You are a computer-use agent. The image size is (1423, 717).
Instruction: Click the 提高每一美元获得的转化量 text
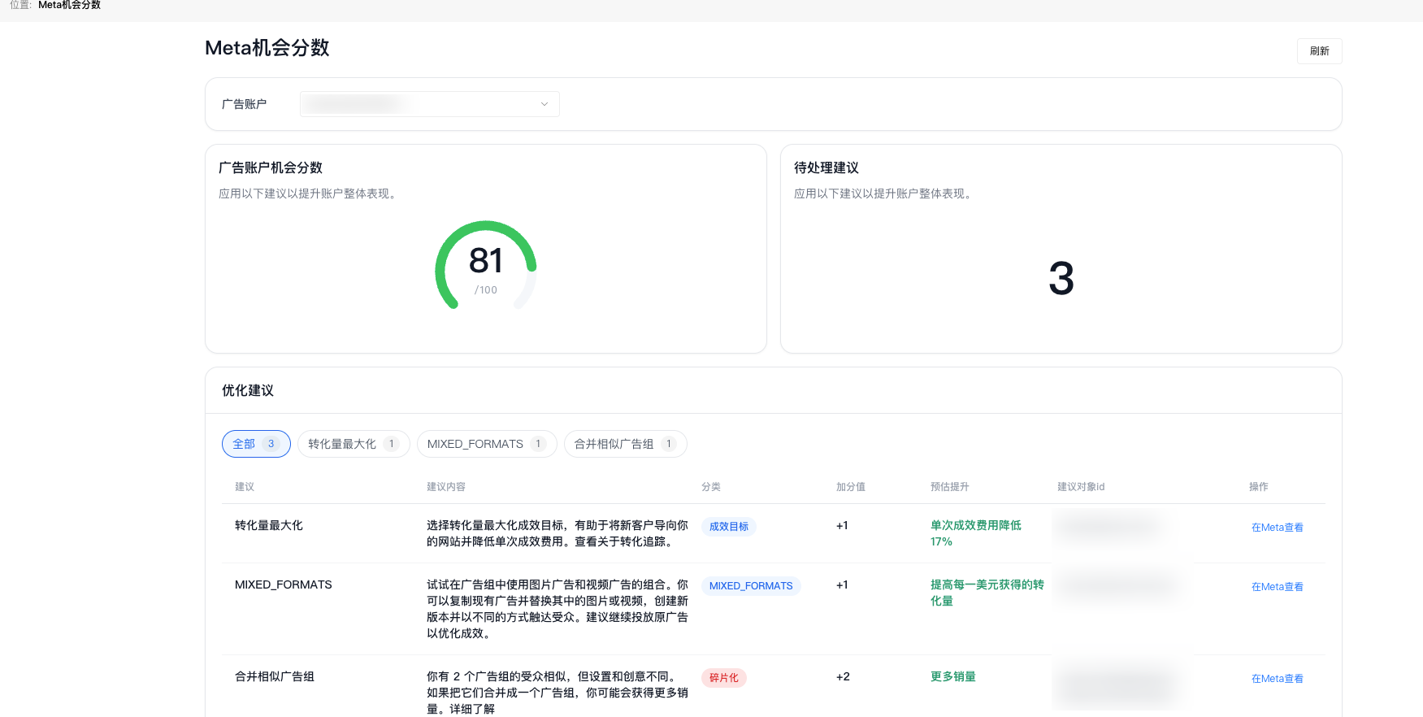click(987, 593)
